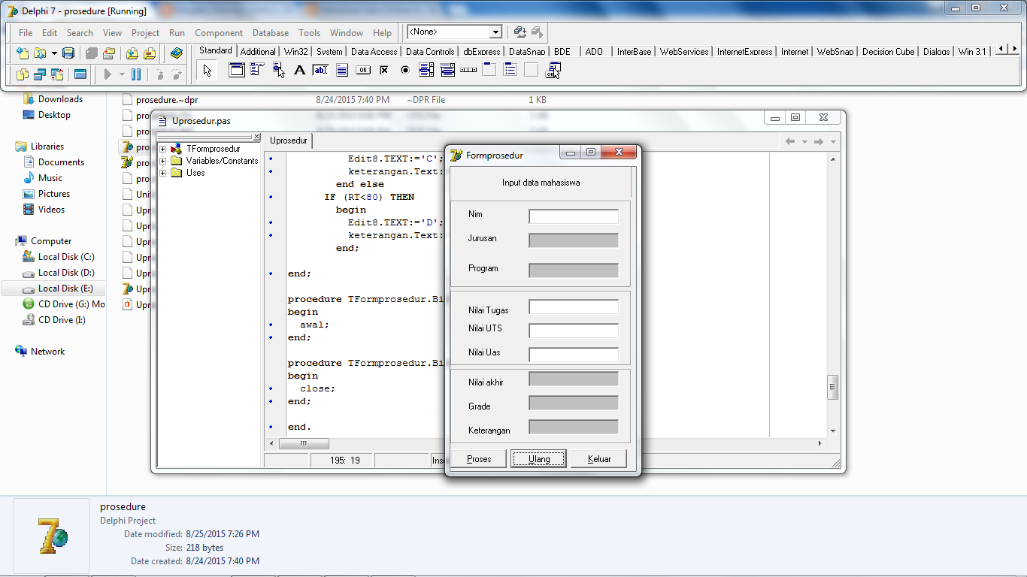
Task: Click the Pause program icon
Action: coord(136,74)
